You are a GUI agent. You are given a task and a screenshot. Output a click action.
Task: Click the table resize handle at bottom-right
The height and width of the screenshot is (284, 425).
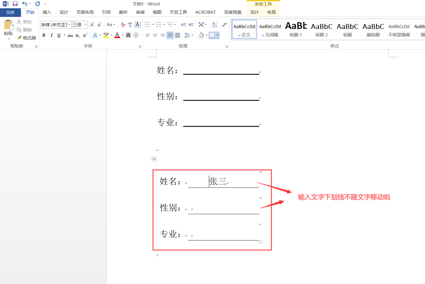[x=261, y=242]
